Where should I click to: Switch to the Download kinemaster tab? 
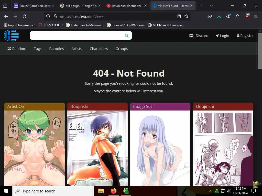point(126,6)
